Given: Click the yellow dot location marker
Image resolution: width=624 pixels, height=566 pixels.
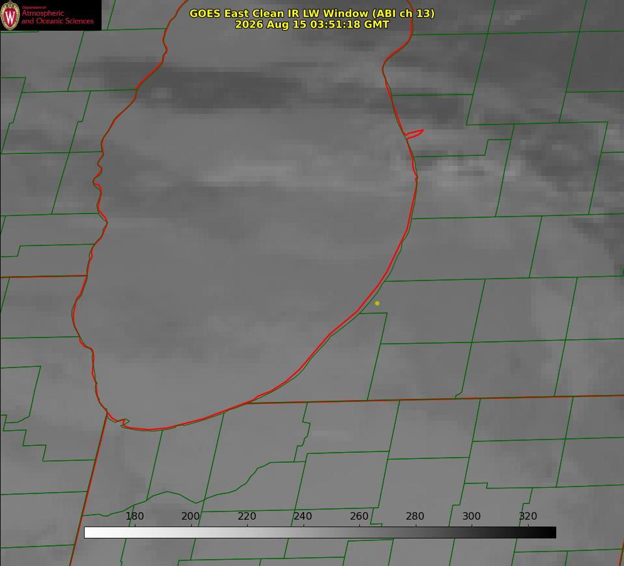Looking at the screenshot, I should [377, 303].
